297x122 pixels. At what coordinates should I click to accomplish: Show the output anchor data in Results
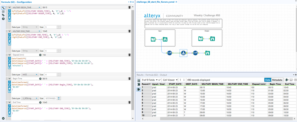click(x=139, y=89)
